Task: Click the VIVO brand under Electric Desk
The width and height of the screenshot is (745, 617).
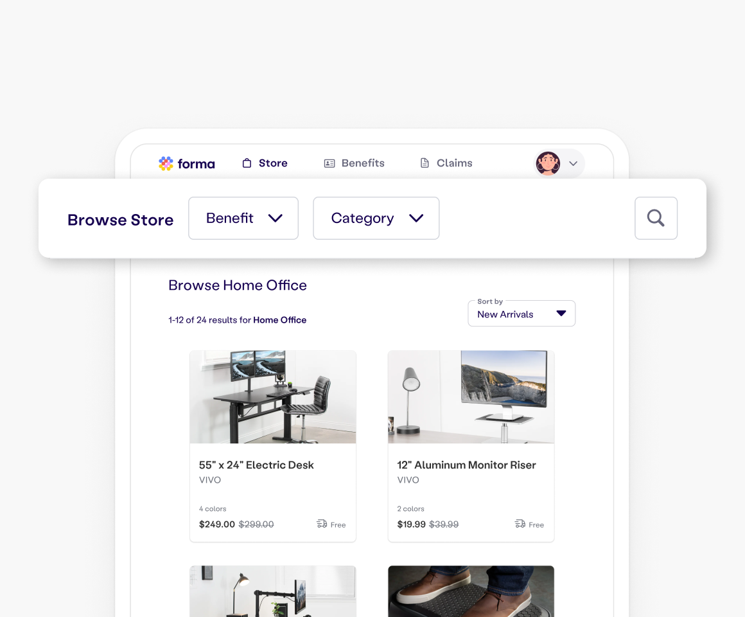Action: click(210, 480)
